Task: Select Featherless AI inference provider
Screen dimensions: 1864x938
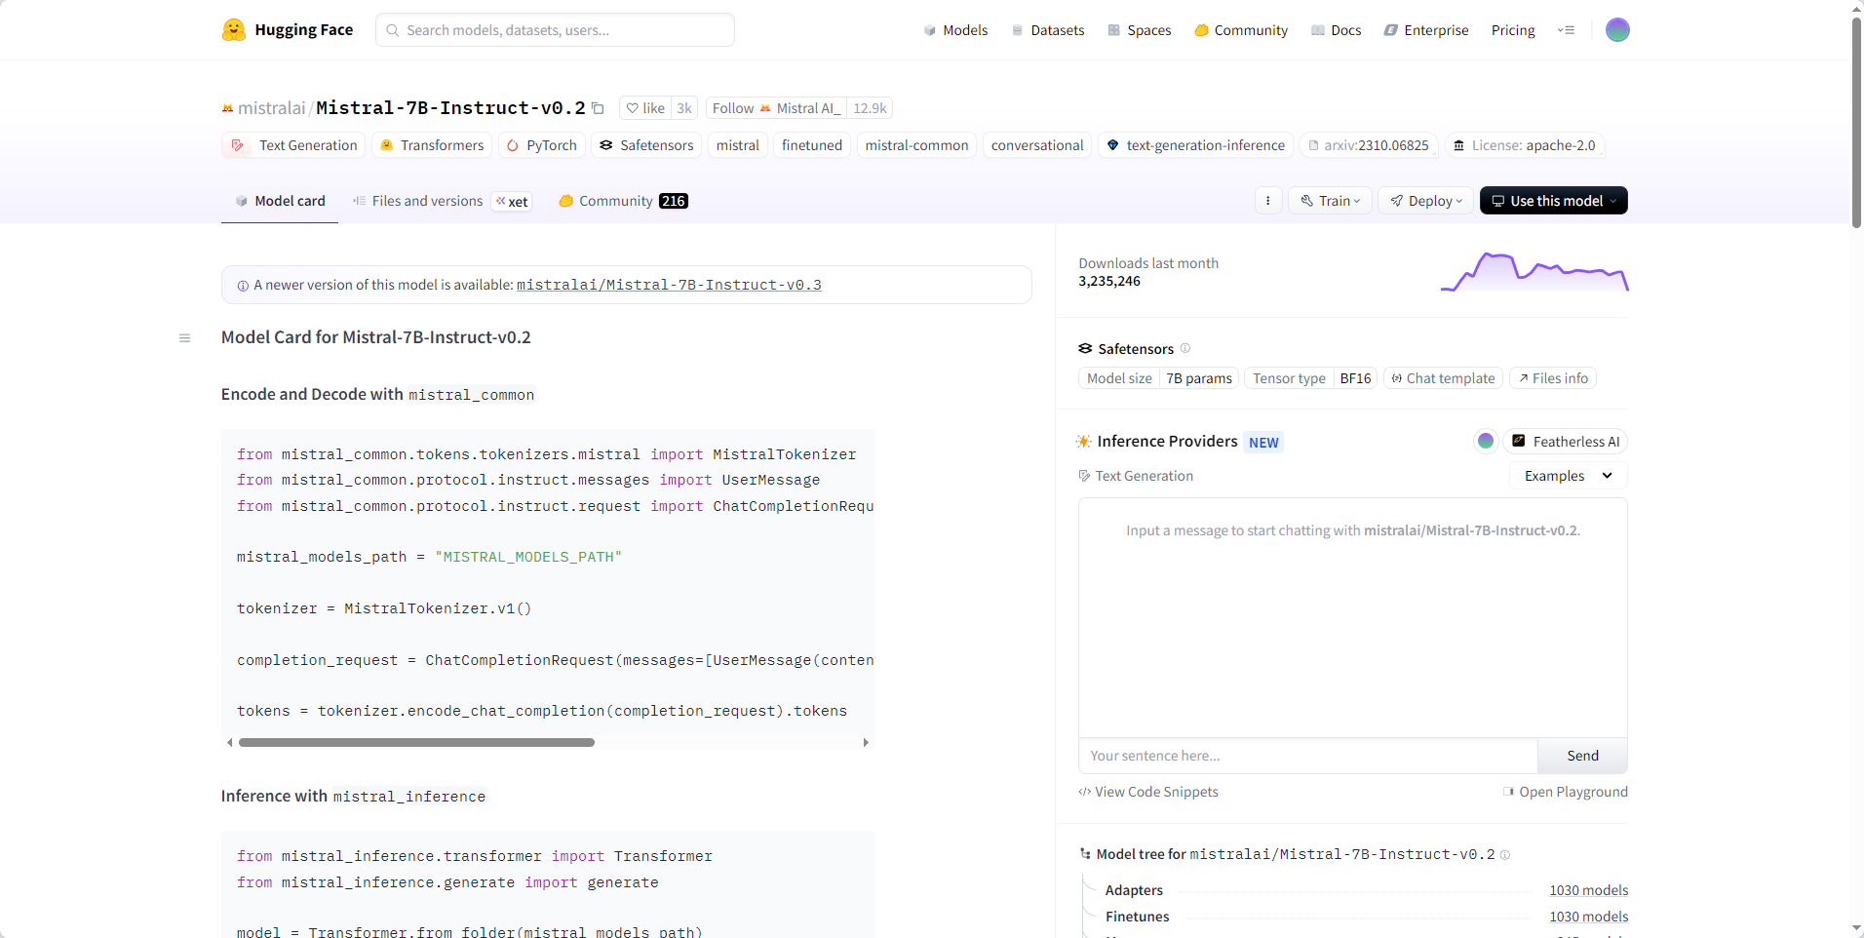Action: (1566, 442)
